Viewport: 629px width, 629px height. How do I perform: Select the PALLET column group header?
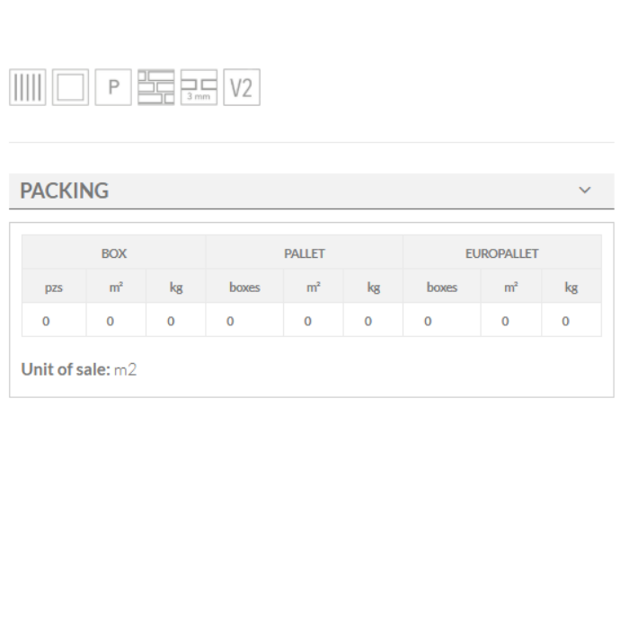305,253
